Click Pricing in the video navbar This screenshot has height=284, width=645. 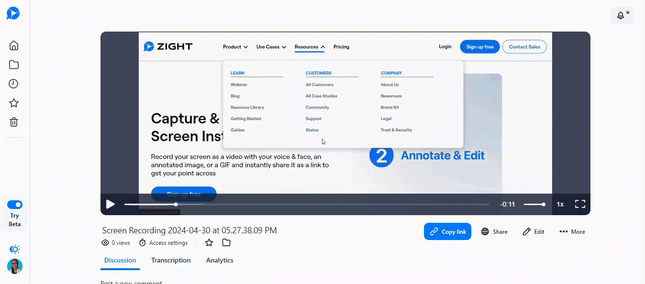[341, 47]
